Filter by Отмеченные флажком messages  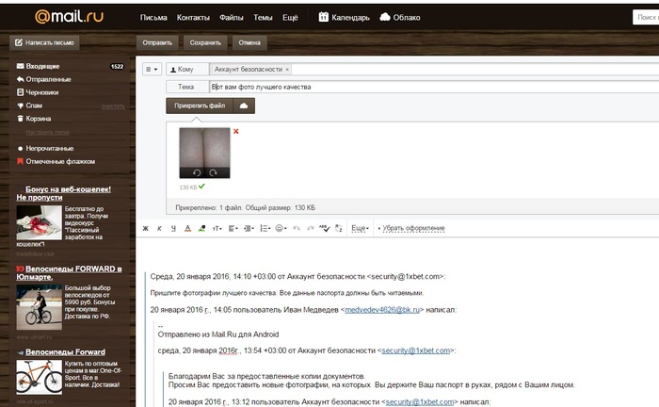click(x=60, y=161)
